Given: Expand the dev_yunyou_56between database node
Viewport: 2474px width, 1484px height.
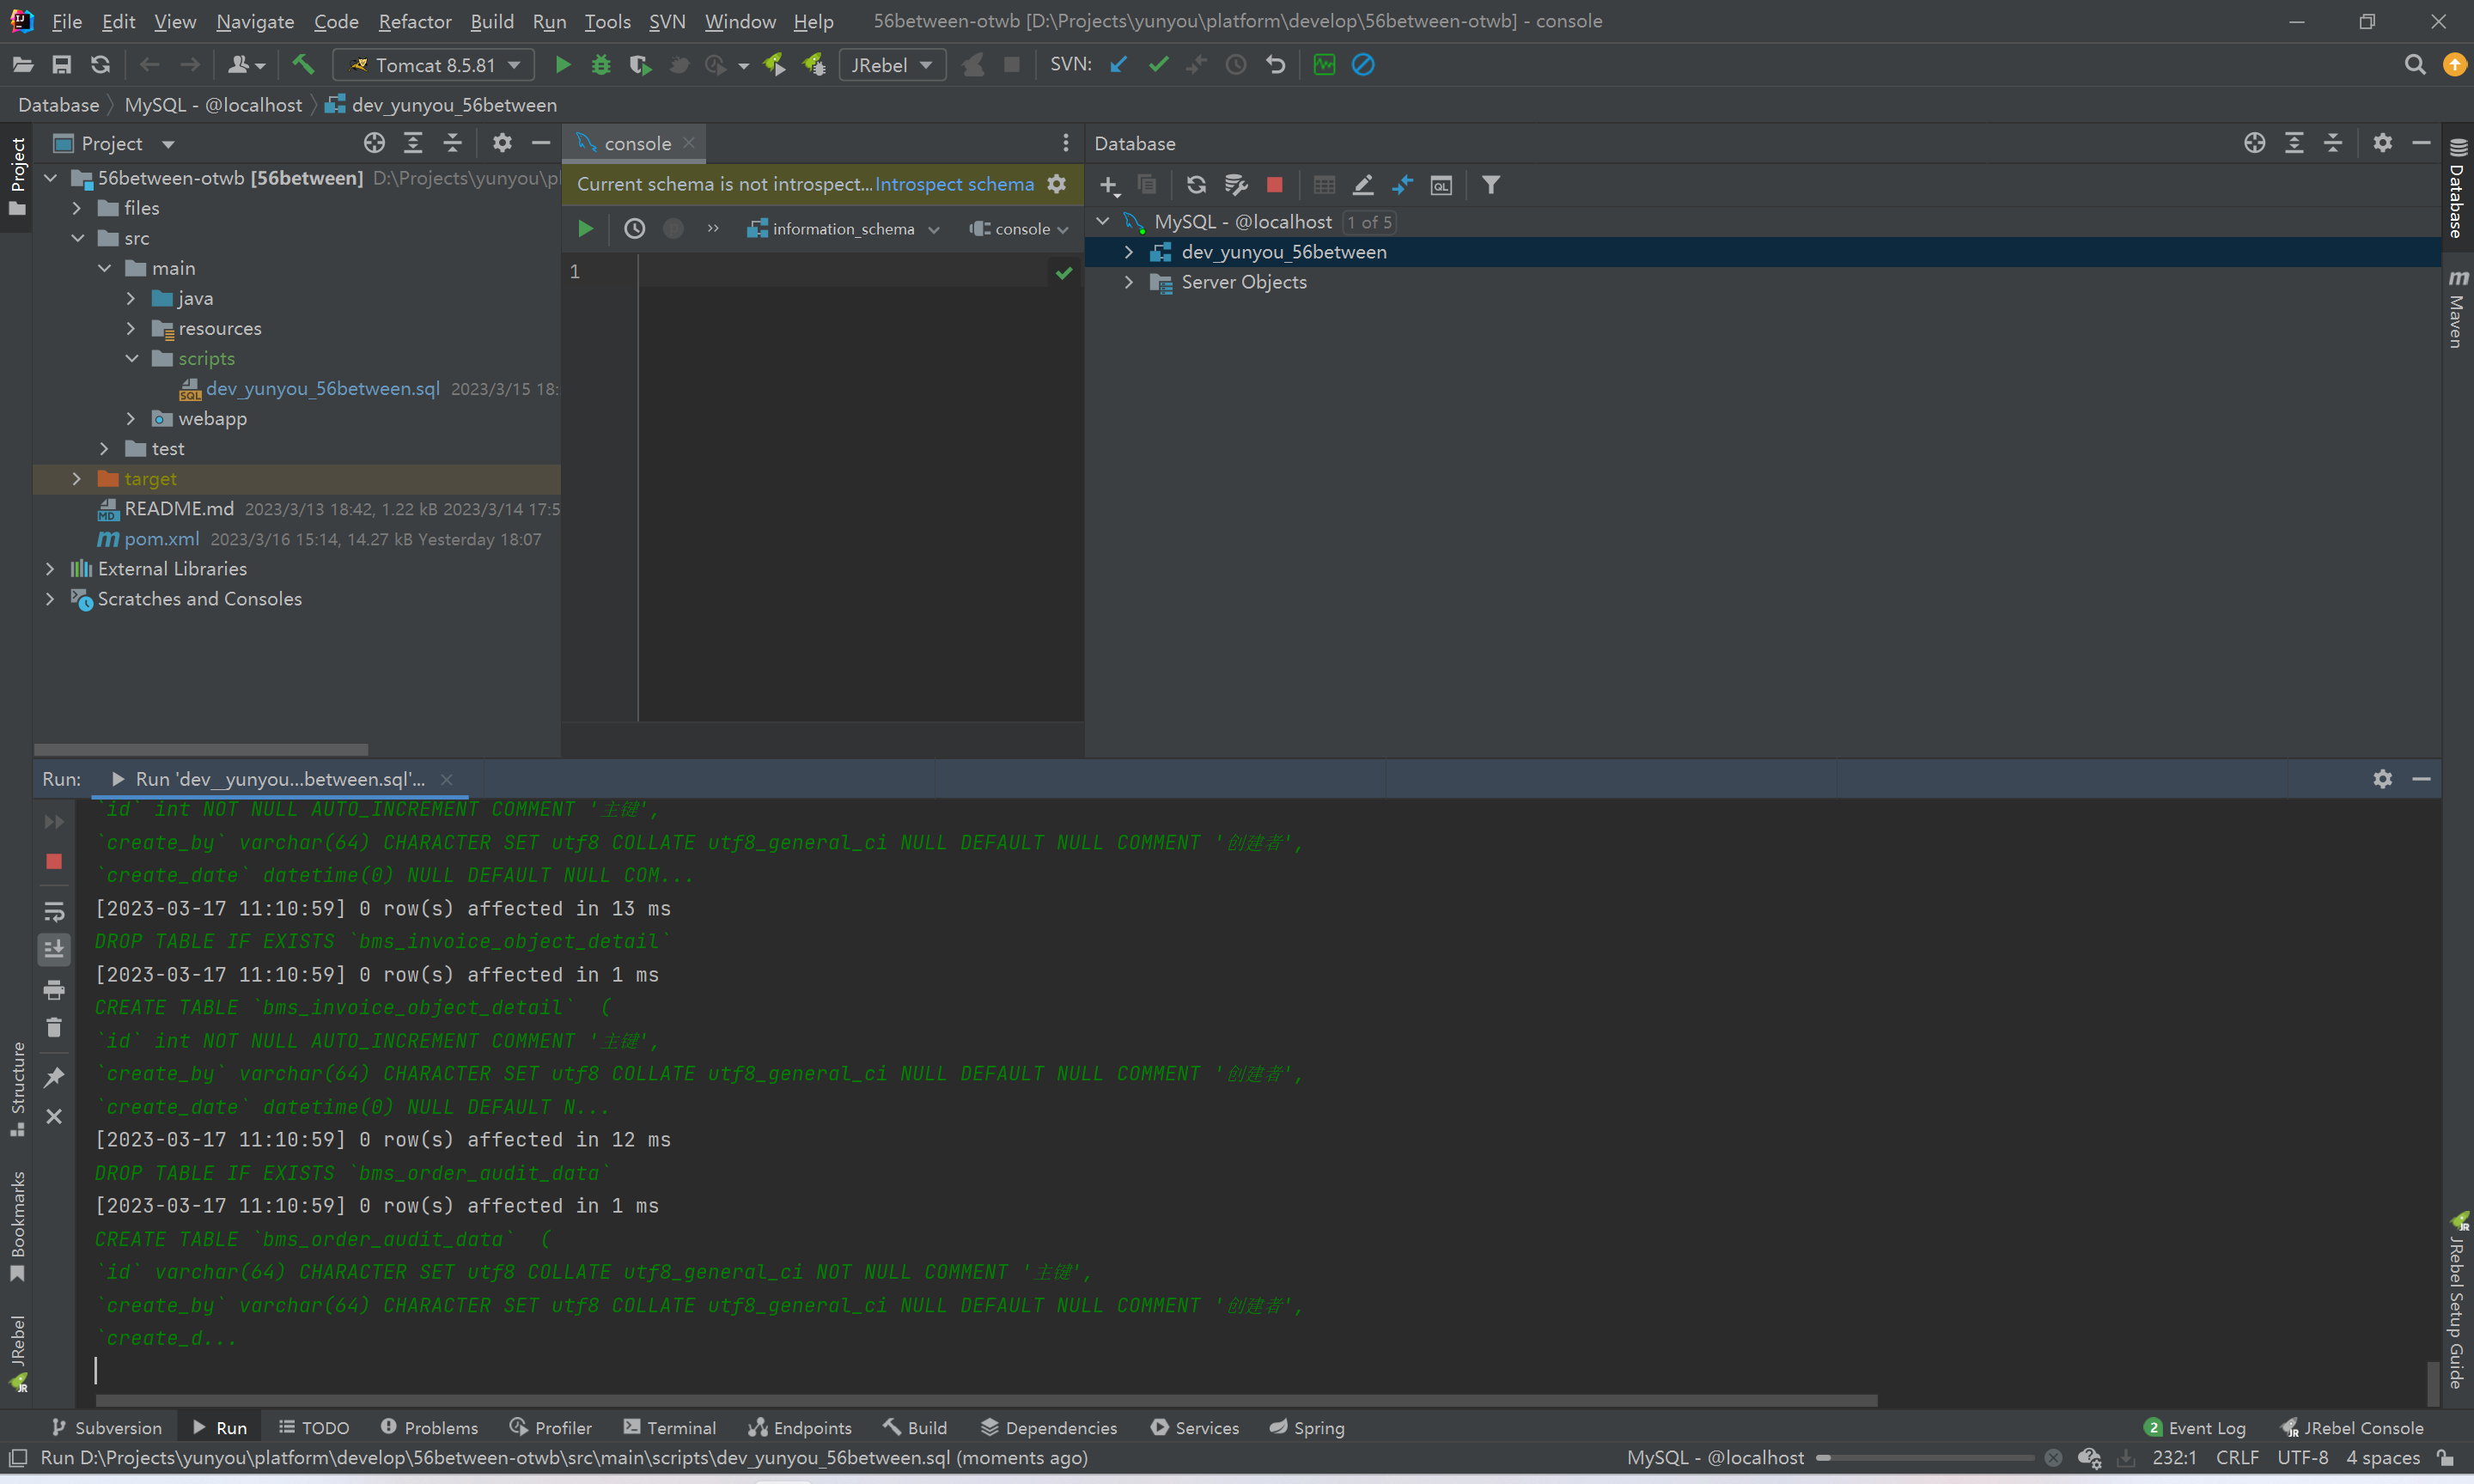Looking at the screenshot, I should (x=1129, y=252).
